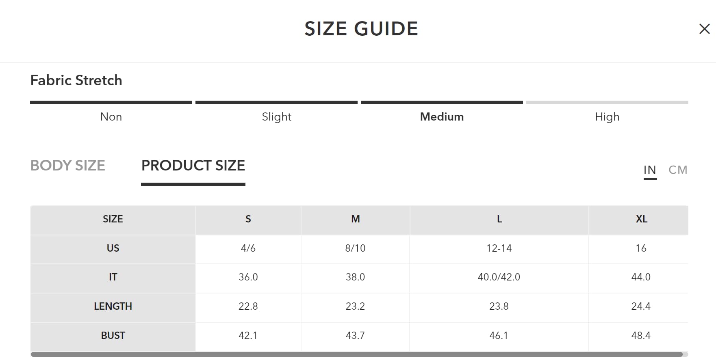Click the Slight stretch level label
This screenshot has height=358, width=716.
click(x=276, y=116)
